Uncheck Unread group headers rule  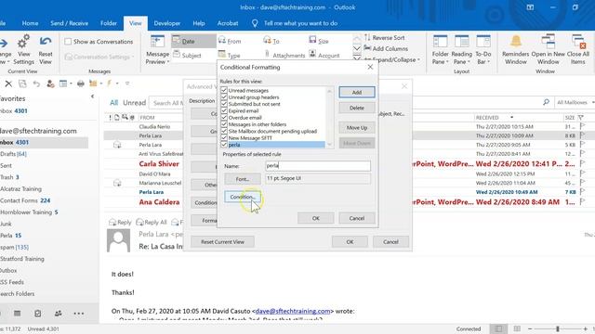pyautogui.click(x=224, y=97)
